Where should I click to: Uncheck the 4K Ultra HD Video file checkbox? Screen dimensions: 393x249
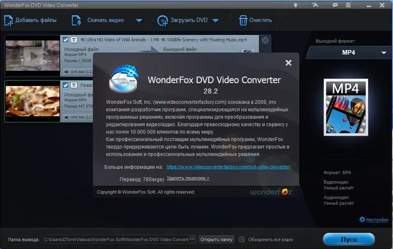[x=66, y=40]
